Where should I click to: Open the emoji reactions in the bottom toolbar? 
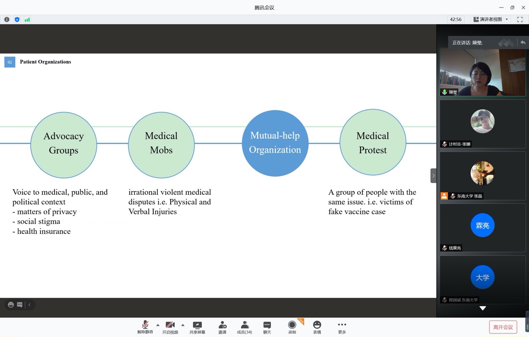click(x=317, y=327)
